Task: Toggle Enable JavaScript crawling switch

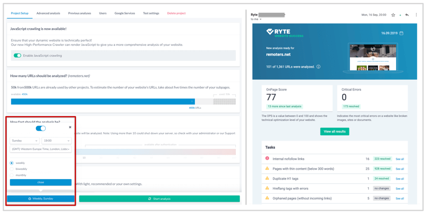Action: click(x=17, y=56)
